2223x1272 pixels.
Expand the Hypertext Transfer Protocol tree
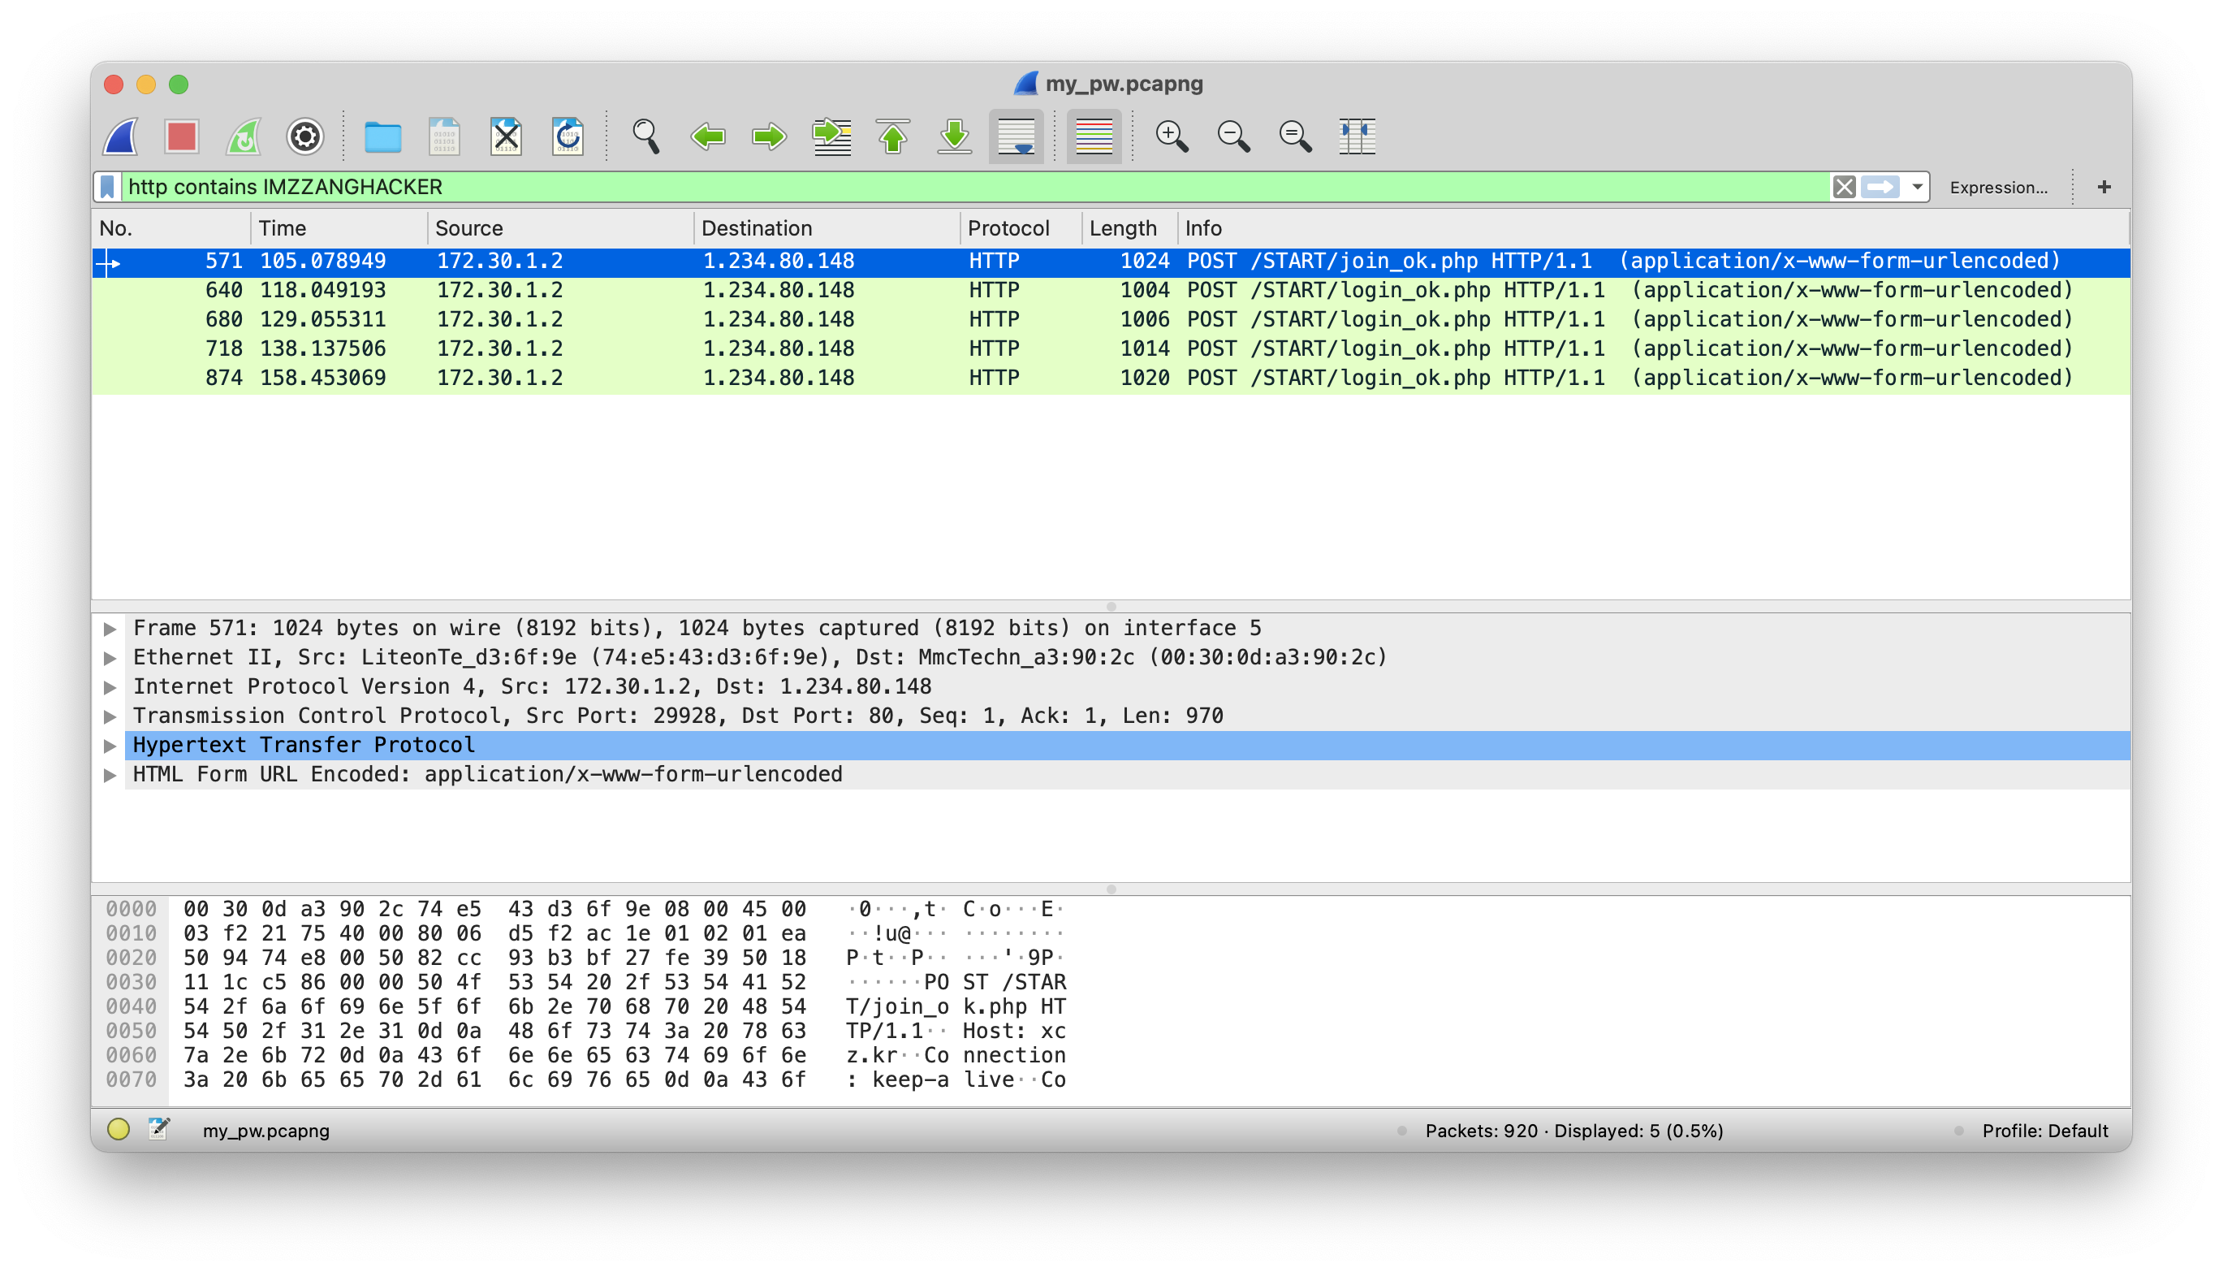[110, 745]
